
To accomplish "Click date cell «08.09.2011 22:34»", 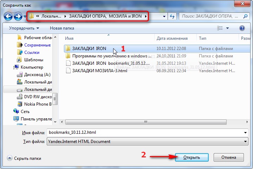I will [x=171, y=71].
